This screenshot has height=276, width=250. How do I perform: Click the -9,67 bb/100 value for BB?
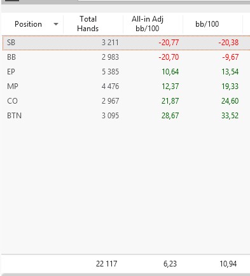point(230,57)
